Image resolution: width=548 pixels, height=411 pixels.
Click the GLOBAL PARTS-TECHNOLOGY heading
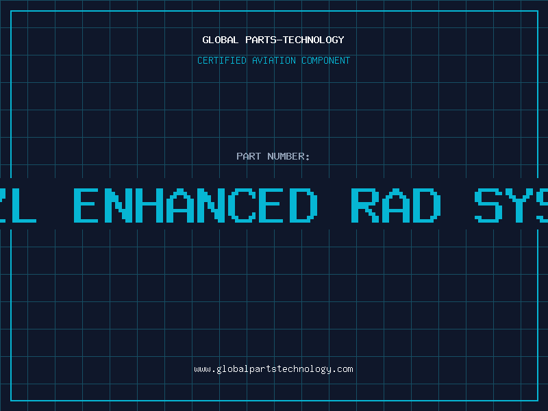click(273, 40)
